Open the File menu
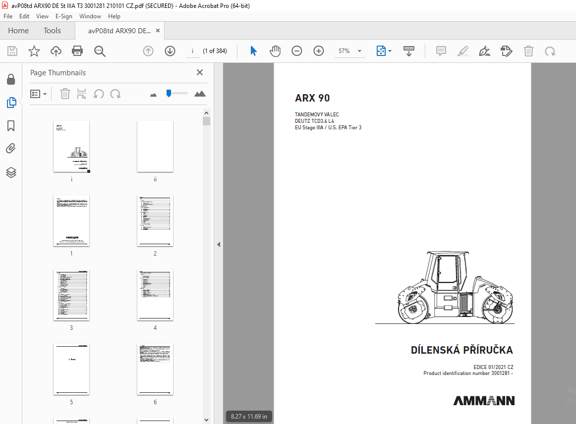Viewport: 576px width, 424px height. (8, 16)
